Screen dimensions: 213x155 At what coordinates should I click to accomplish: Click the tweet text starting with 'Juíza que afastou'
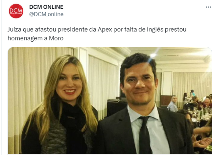[x=97, y=34]
